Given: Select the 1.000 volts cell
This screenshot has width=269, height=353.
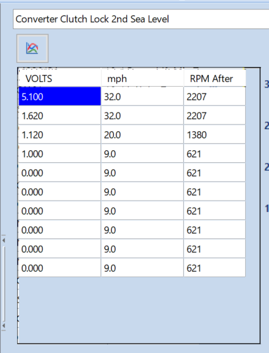Looking at the screenshot, I should pyautogui.click(x=59, y=153).
